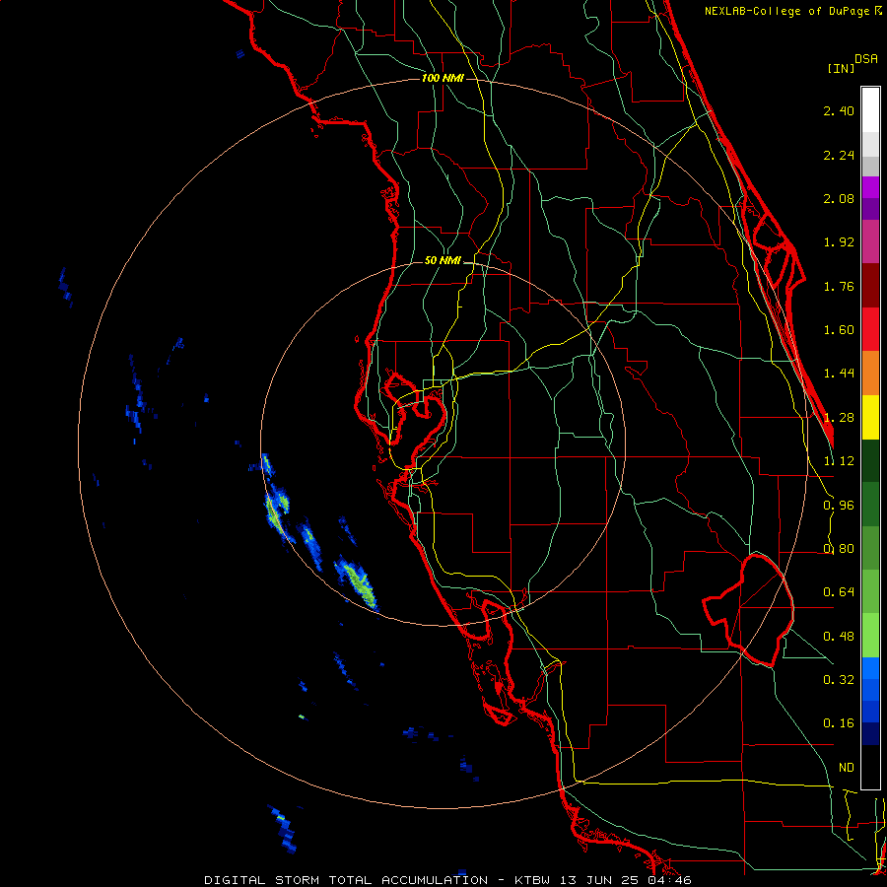Select the KTBW radar site identifier
The height and width of the screenshot is (887, 887).
pyautogui.click(x=532, y=880)
